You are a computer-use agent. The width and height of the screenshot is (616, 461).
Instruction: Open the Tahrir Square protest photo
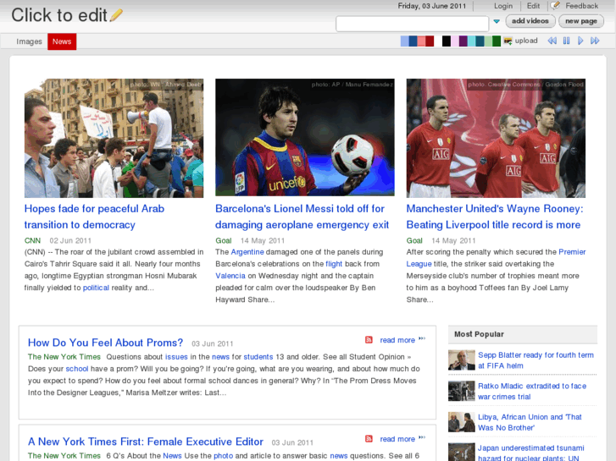coord(114,138)
